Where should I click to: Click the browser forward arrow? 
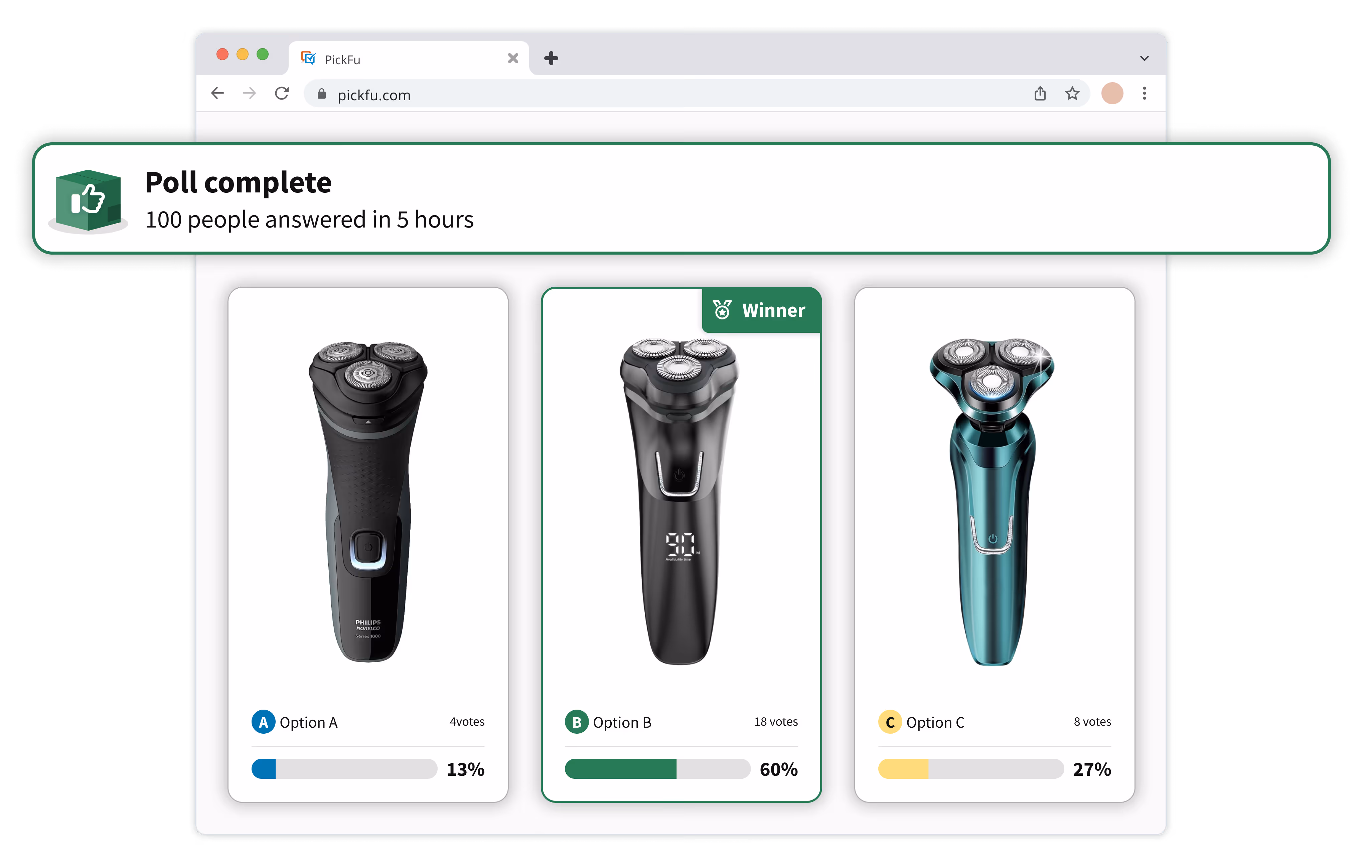249,94
